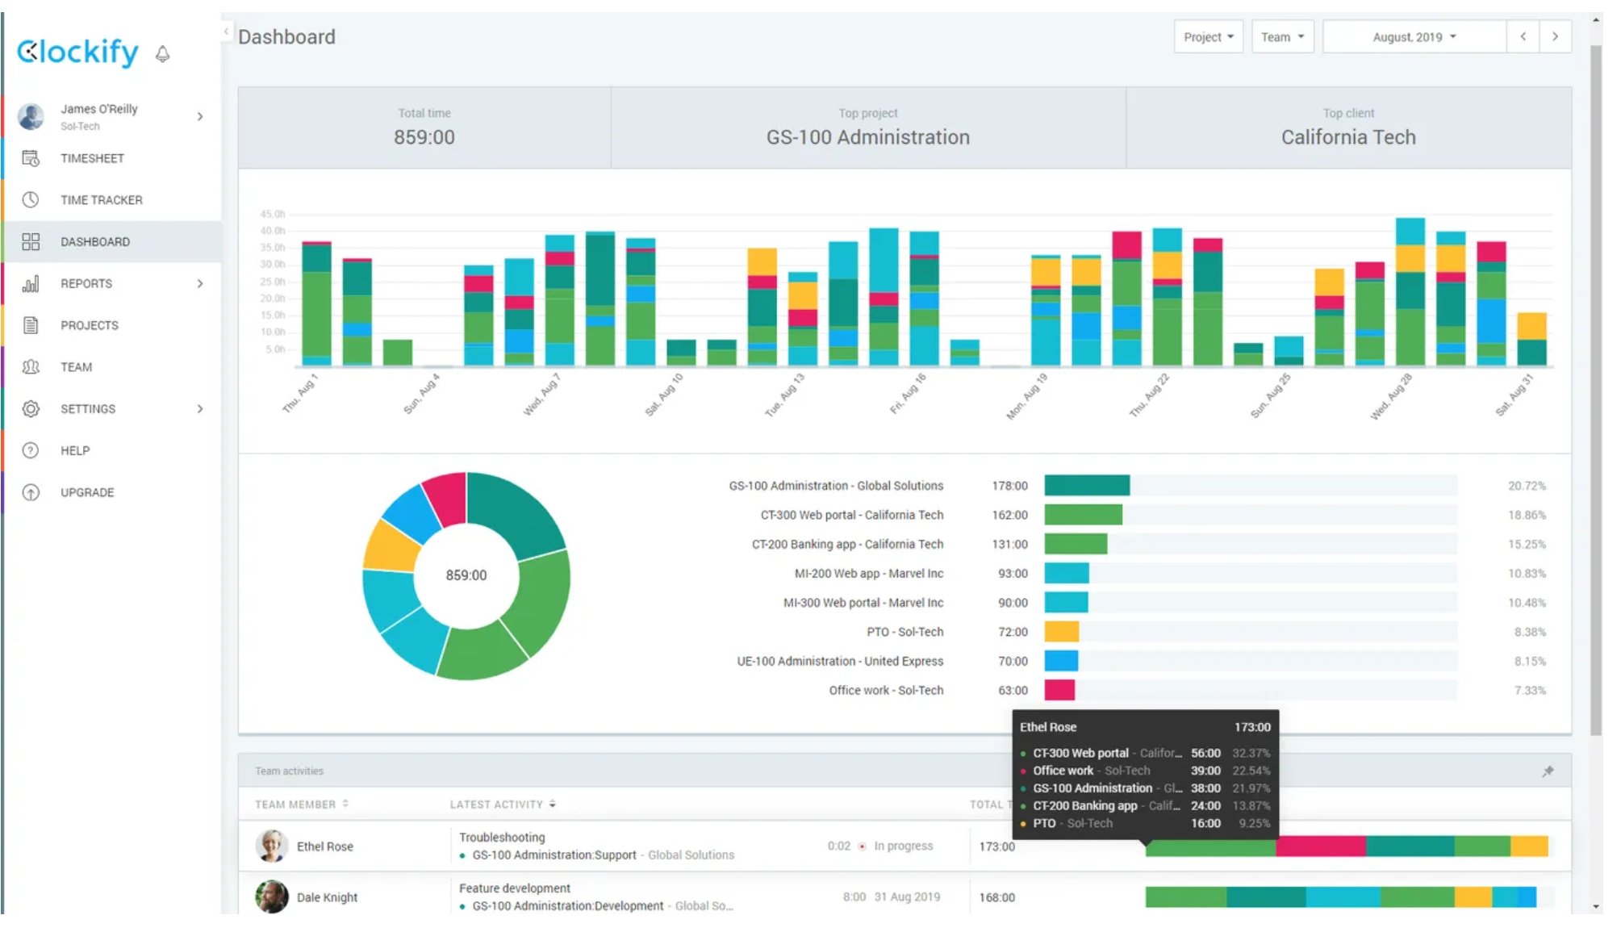Open the Team dropdown
Image resolution: width=1621 pixels, height=932 pixels.
pos(1282,37)
